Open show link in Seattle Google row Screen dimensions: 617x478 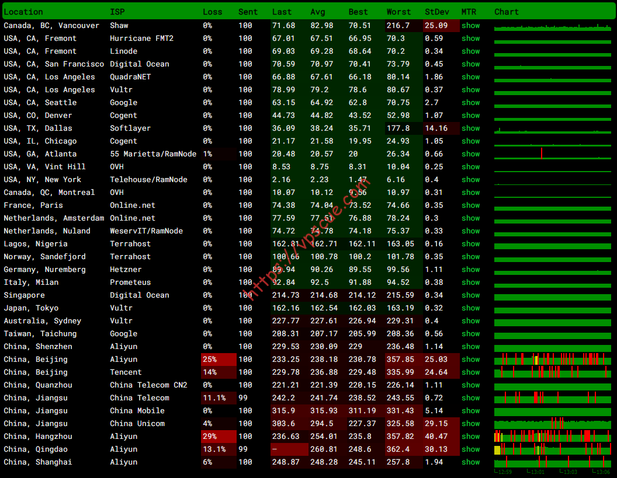470,103
